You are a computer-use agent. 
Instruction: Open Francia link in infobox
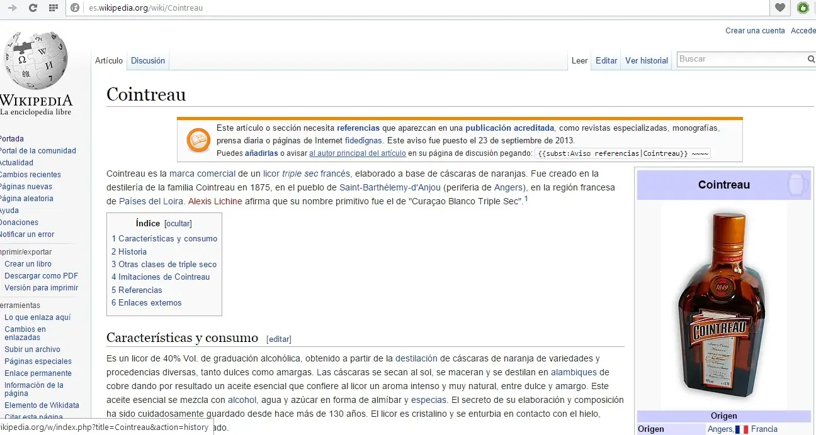tap(764, 429)
